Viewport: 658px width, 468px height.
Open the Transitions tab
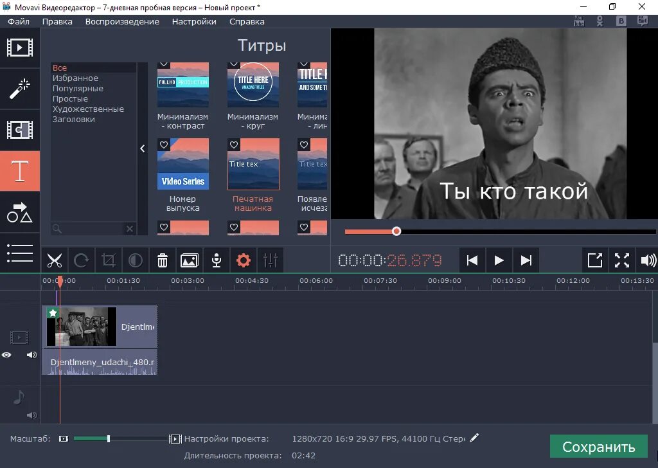coord(20,130)
